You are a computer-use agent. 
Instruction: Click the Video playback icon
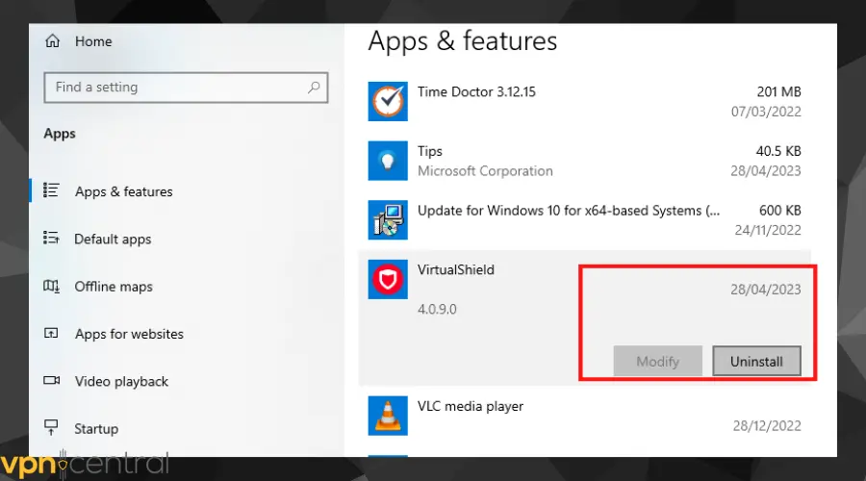tap(52, 381)
